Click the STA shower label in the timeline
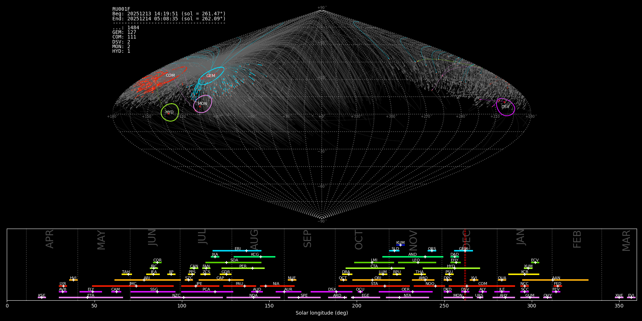Image resolution: width=642 pixels, height=321 pixels. (374, 284)
